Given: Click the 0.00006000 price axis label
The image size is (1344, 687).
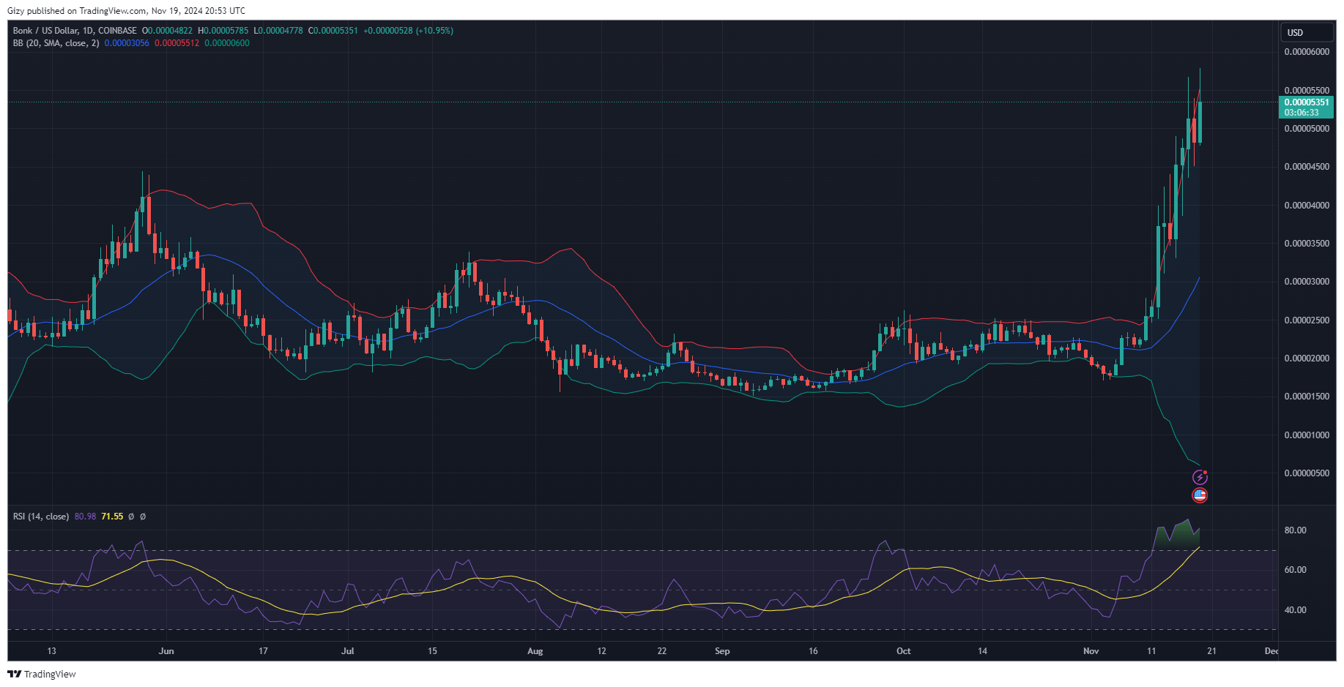Looking at the screenshot, I should click(1307, 52).
